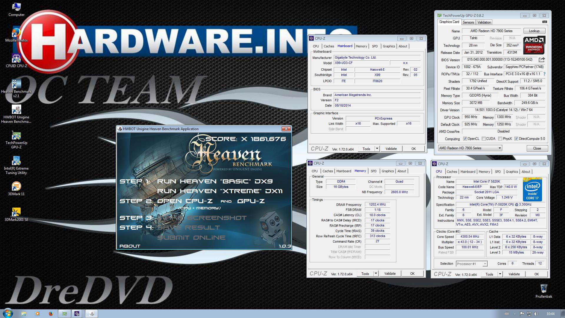Click the Tools button in the CPU-Z Memory window
This screenshot has height=318, width=565.
(x=365, y=274)
